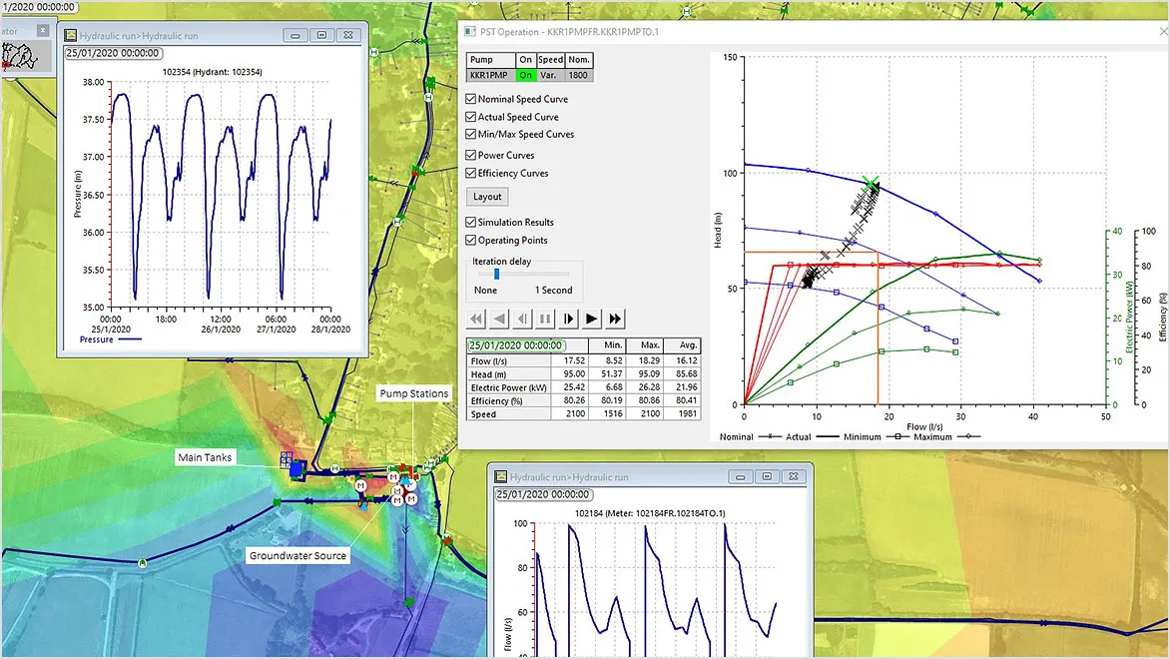Viewport: 1170px width, 659px height.
Task: Step forward one timestep
Action: coord(569,319)
